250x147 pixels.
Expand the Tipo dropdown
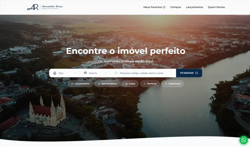[x=64, y=73]
